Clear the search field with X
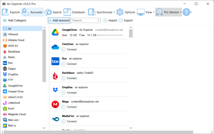Screen dimensions: 214x134 pyautogui.click(x=98, y=20)
